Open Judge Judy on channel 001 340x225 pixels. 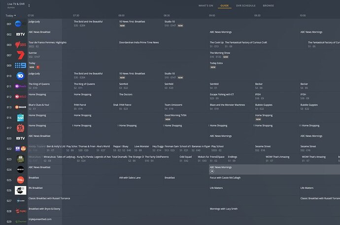point(34,22)
